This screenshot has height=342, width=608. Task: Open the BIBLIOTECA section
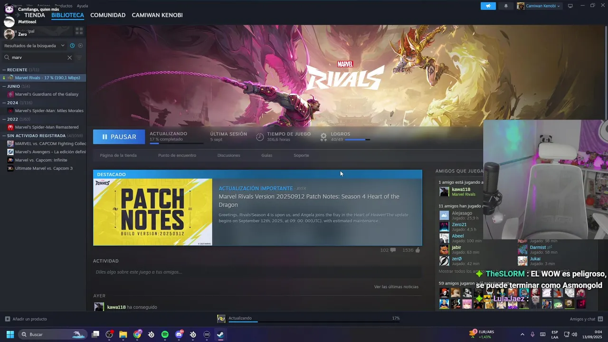point(67,15)
